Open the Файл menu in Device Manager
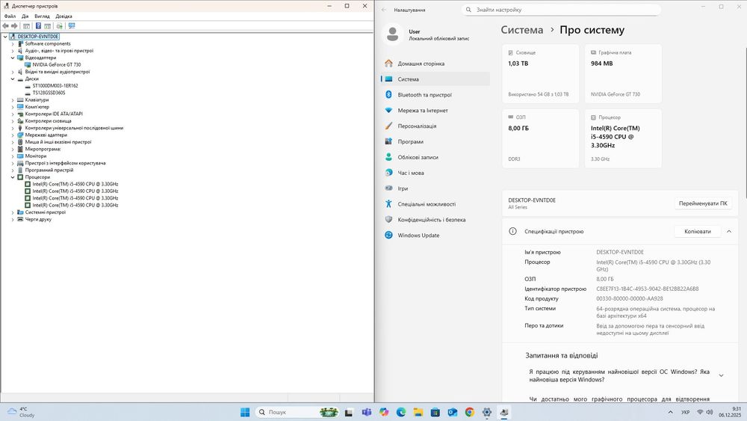747x421 pixels. coord(10,16)
